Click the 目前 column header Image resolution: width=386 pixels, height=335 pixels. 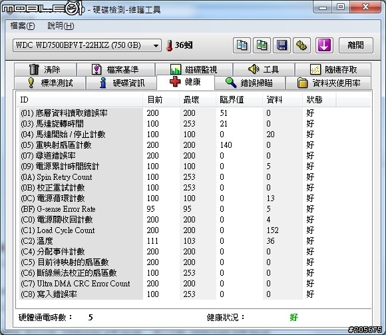click(x=161, y=100)
